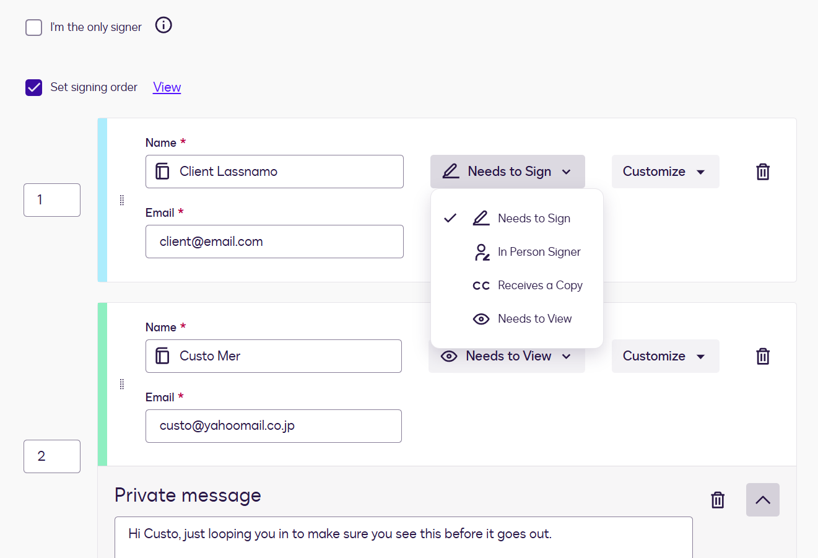
Task: Grab the drag handle for Custo Mer
Action: pyautogui.click(x=122, y=385)
